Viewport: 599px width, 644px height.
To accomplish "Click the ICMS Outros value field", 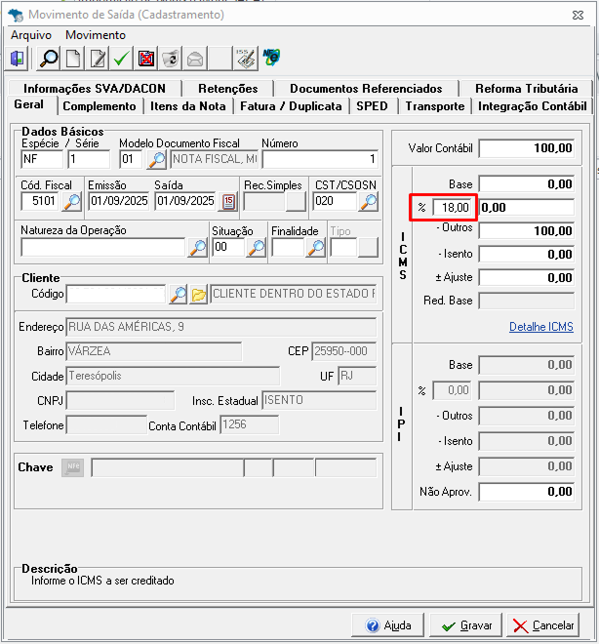I will [527, 231].
